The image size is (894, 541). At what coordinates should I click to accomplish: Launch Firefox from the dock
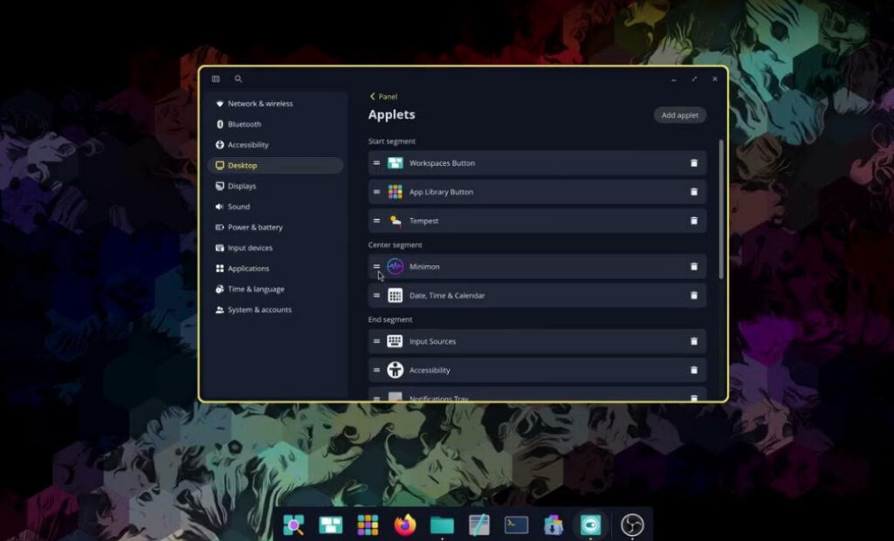tap(405, 524)
